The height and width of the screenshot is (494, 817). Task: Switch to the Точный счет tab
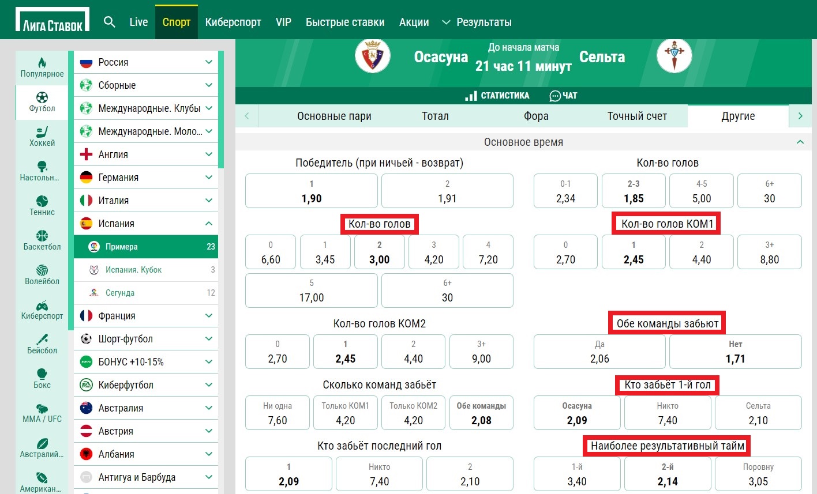(x=637, y=116)
